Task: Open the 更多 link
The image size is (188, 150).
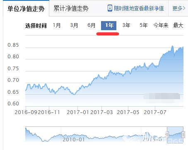Action: tap(178, 8)
